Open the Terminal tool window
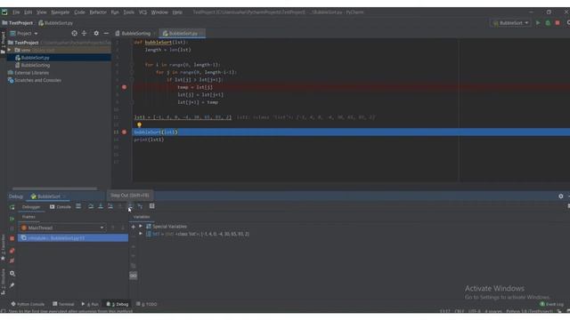This screenshot has width=570, height=320. pos(63,304)
